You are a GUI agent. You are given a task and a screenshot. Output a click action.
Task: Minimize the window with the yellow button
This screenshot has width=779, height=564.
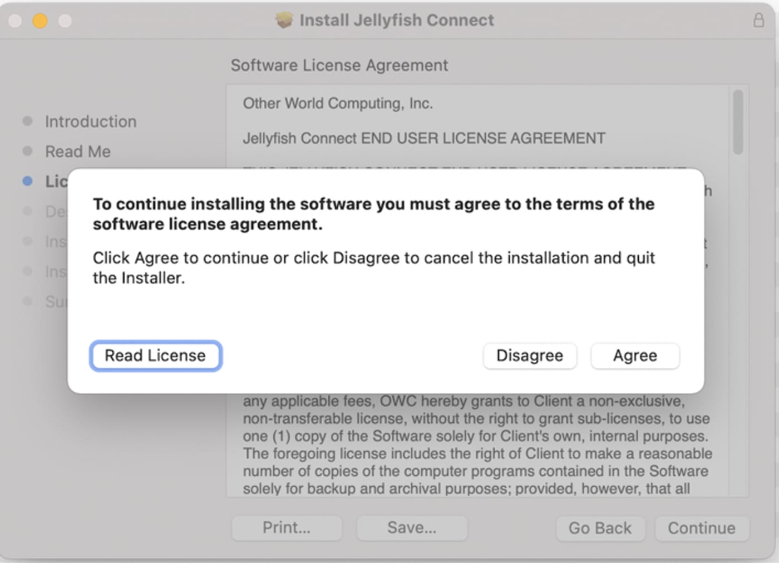[x=40, y=21]
